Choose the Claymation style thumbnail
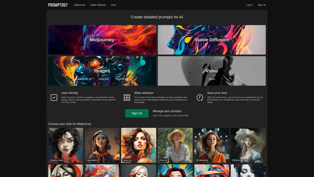 [102, 145]
